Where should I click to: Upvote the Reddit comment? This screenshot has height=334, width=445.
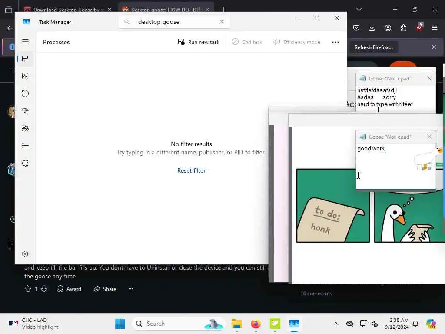[x=27, y=289]
